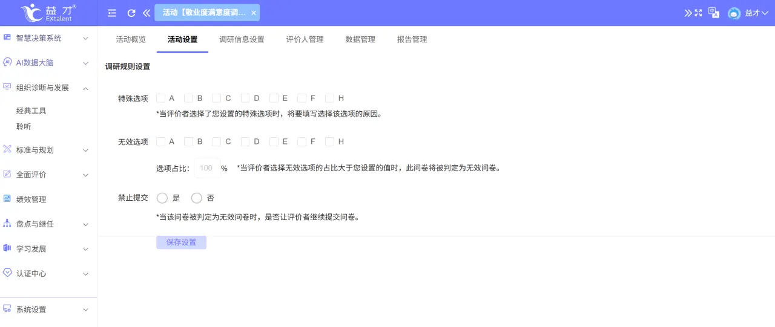The image size is (775, 327).
Task: Expand the 学习发展 chevron
Action: point(85,250)
